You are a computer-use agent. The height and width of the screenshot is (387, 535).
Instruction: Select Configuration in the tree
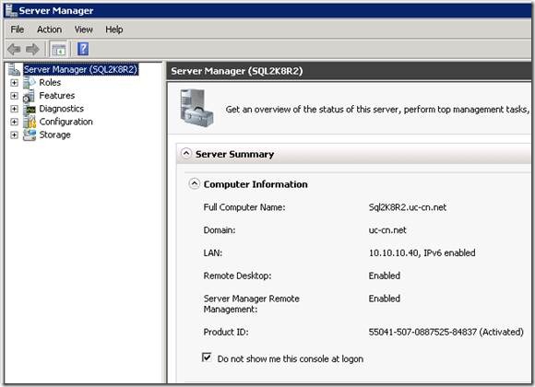[66, 122]
